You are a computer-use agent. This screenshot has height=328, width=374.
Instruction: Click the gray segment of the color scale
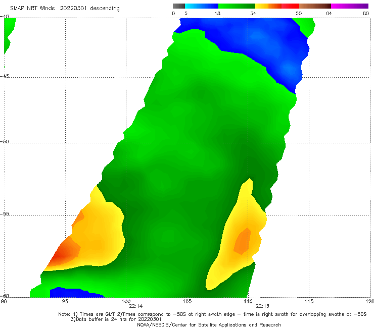point(179,6)
